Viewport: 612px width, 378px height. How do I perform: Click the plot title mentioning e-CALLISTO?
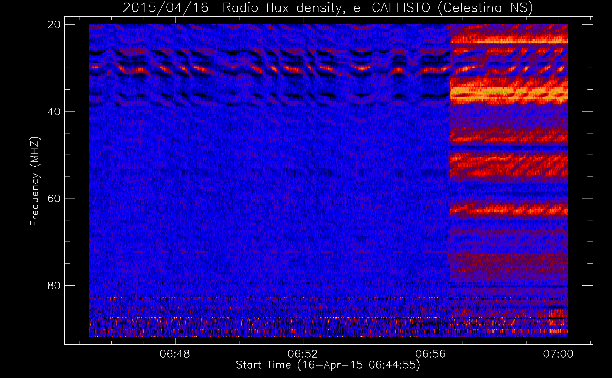[x=328, y=8]
